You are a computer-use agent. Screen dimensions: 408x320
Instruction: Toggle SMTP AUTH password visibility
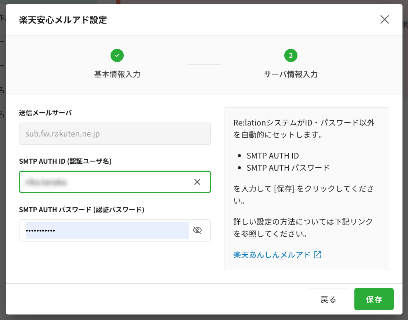tap(197, 230)
